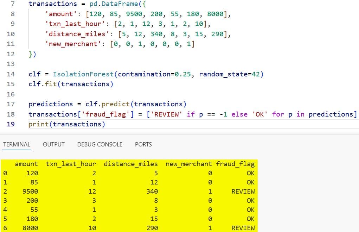Click 'predict' method on line 17
The width and height of the screenshot is (359, 232).
click(116, 104)
